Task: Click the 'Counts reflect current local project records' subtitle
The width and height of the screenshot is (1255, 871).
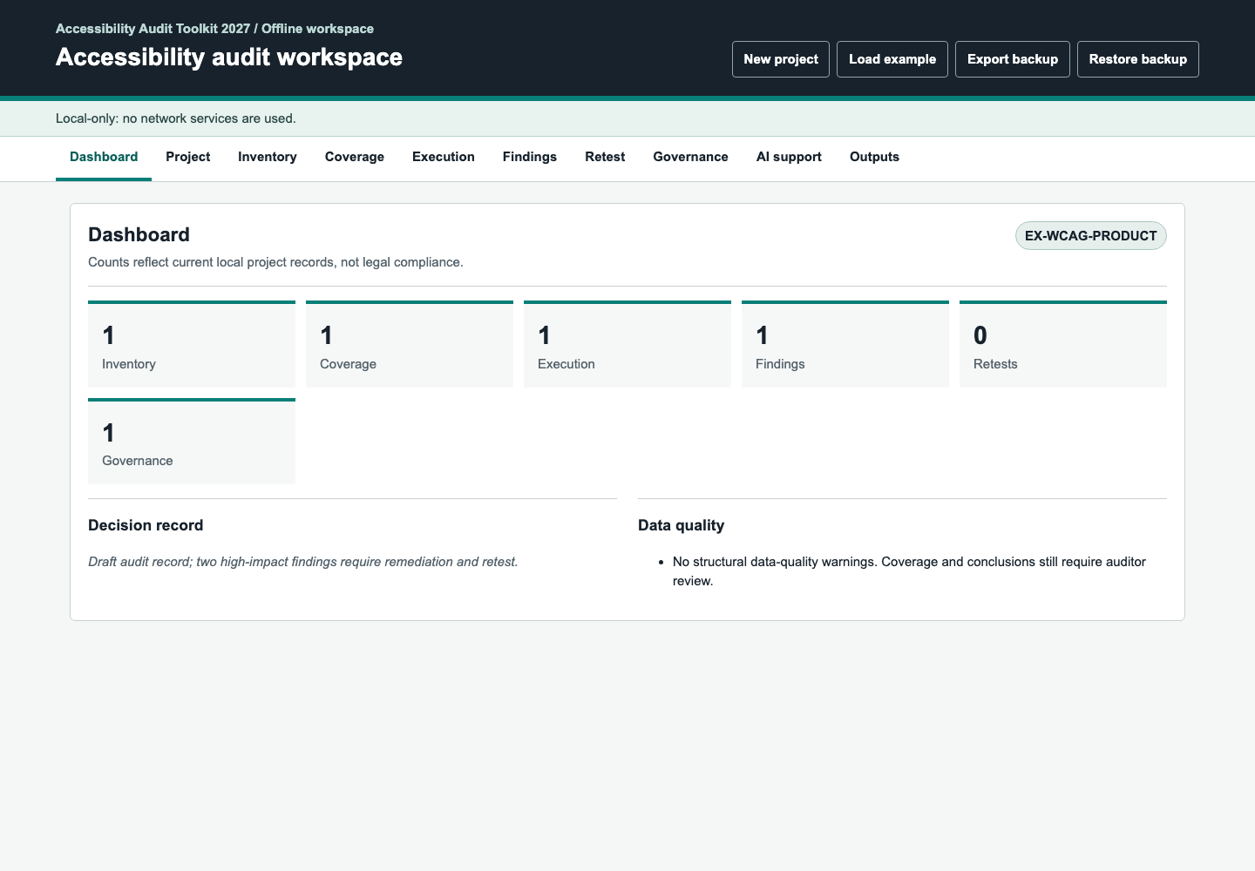Action: (x=275, y=262)
